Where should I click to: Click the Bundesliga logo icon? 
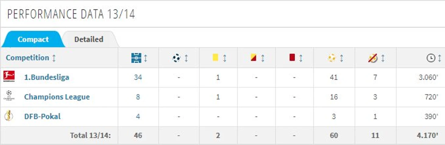tap(9, 76)
